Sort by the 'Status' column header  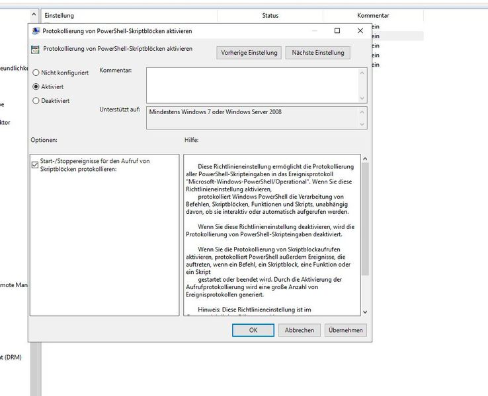point(270,16)
